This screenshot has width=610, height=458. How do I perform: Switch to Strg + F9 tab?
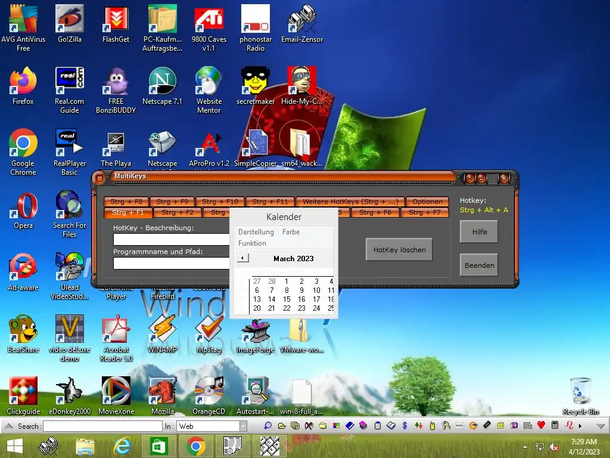[x=172, y=202]
